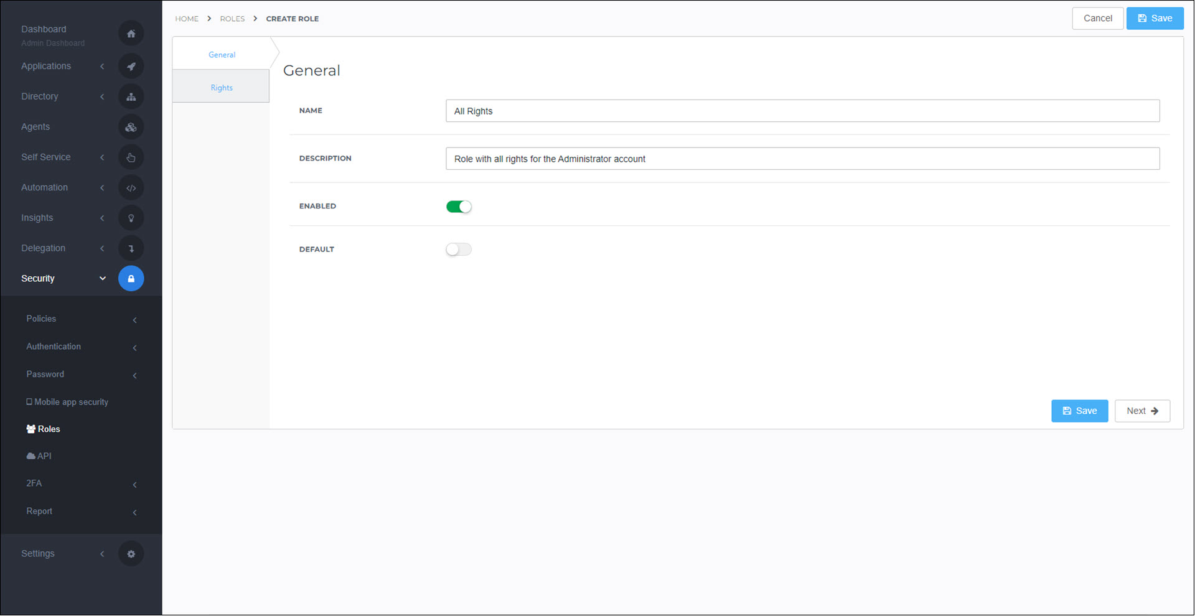This screenshot has width=1195, height=616.
Task: Collapse the Security menu chevron
Action: click(103, 279)
